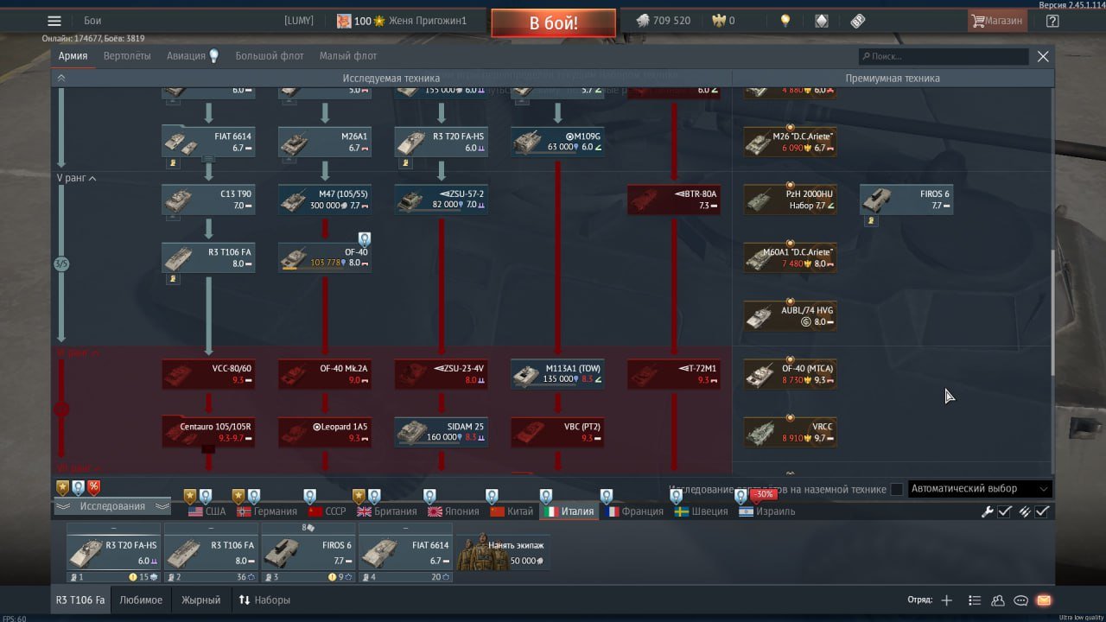Screen dimensions: 1106x622
Task: Select the Германия nation tab
Action: [x=267, y=511]
